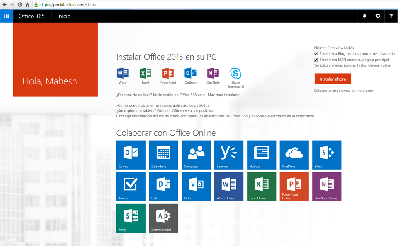Open the Noticias tile
The height and width of the screenshot is (246, 398).
pos(262,155)
